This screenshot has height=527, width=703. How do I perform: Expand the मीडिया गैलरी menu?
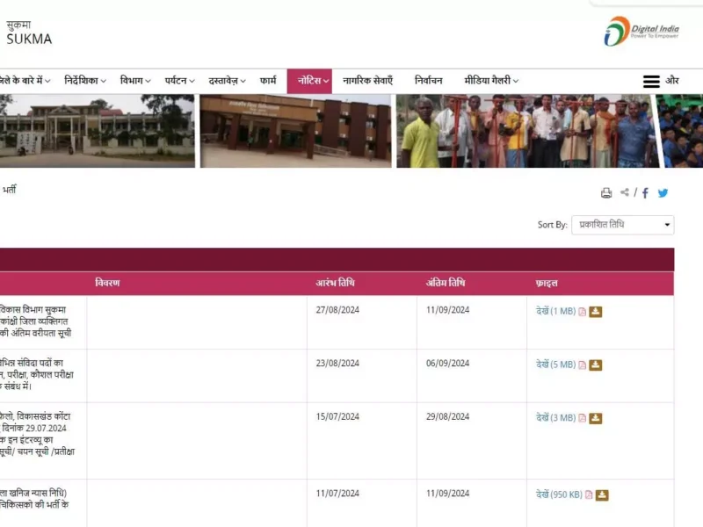[x=492, y=81]
